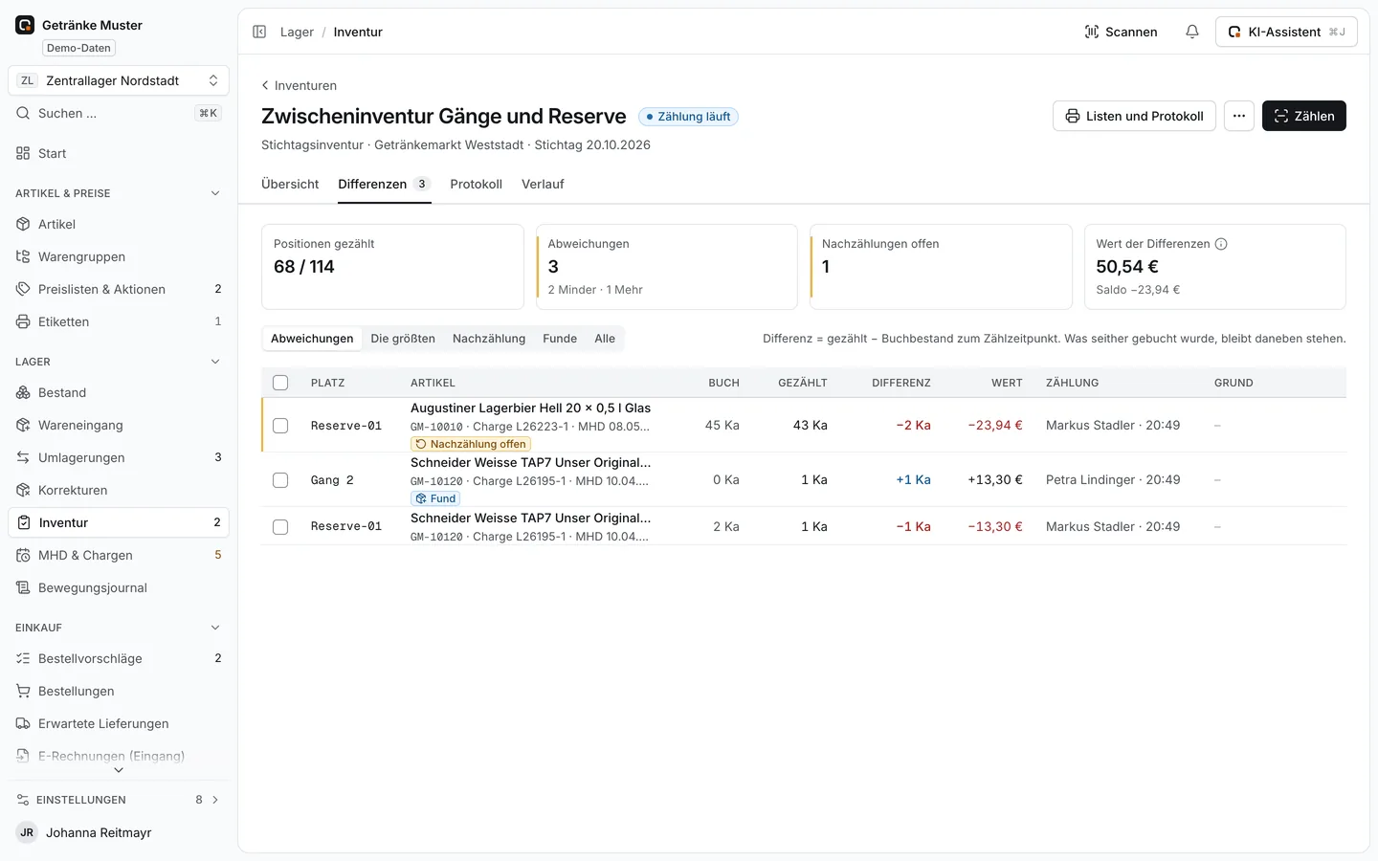The image size is (1378, 861).
Task: Open the KI-Assistent
Action: click(1286, 32)
